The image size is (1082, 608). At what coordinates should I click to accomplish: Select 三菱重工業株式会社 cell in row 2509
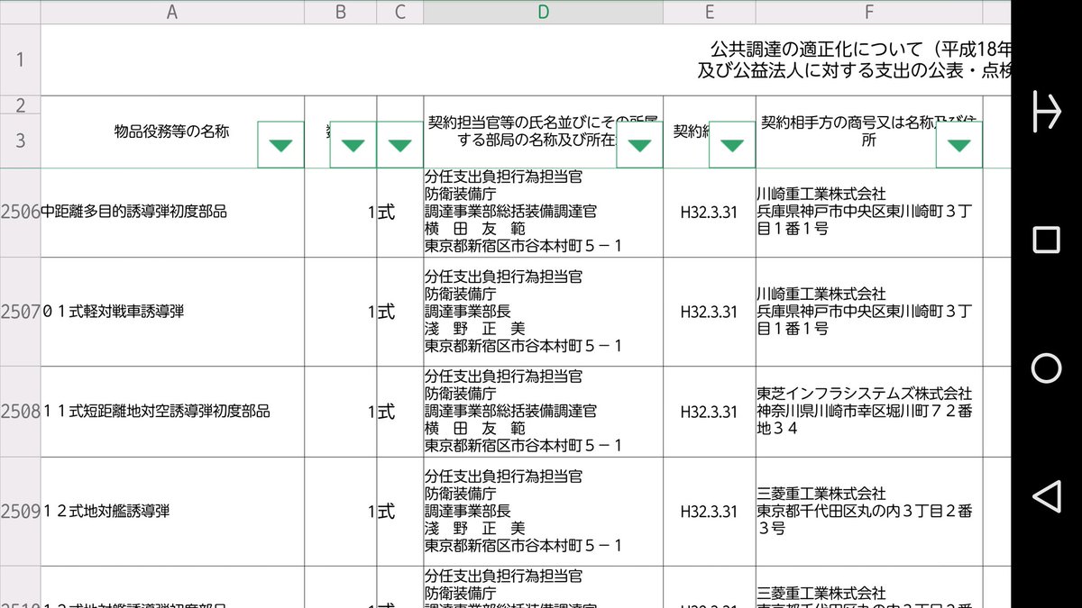pyautogui.click(x=869, y=512)
